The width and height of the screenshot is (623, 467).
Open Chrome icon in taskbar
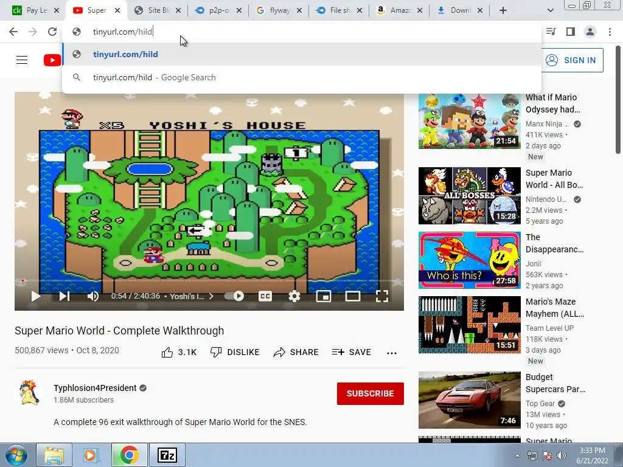click(x=129, y=455)
